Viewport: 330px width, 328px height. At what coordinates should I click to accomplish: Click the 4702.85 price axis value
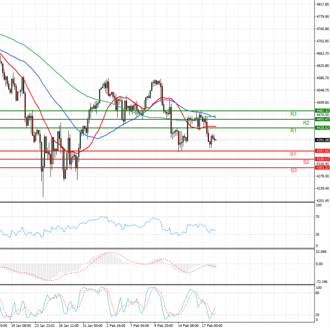[x=323, y=41]
